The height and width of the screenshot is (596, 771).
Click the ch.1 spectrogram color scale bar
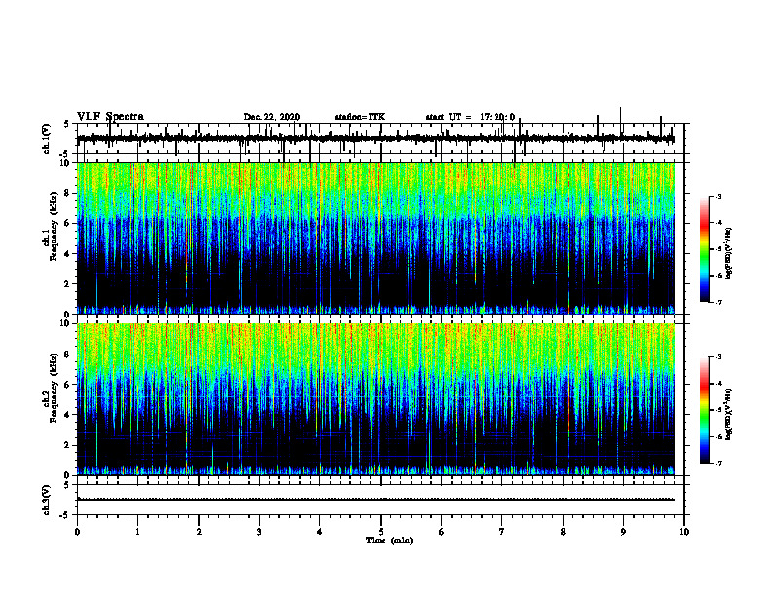(704, 249)
